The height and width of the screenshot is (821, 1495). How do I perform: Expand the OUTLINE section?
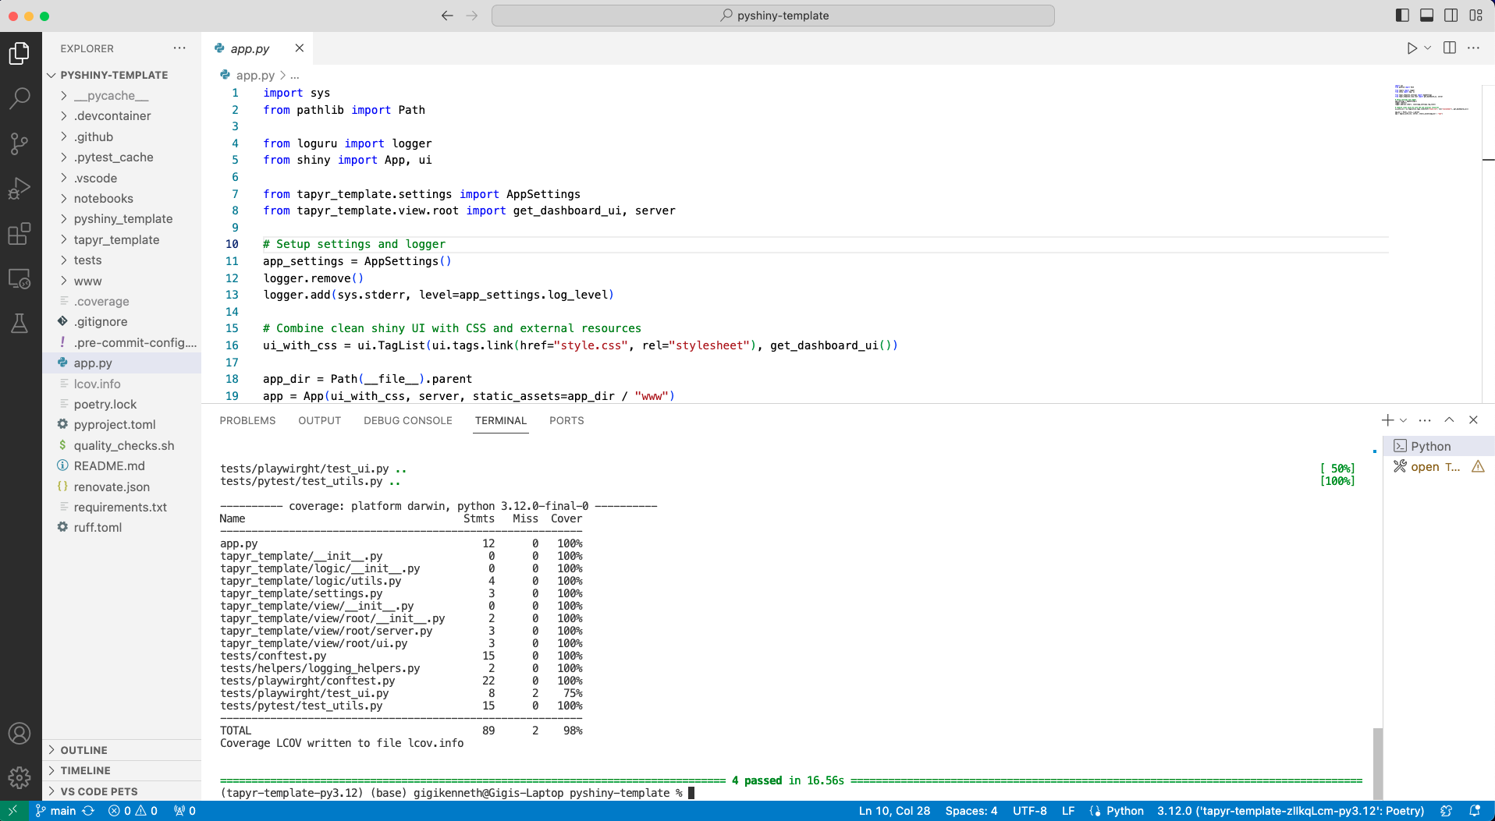[84, 750]
